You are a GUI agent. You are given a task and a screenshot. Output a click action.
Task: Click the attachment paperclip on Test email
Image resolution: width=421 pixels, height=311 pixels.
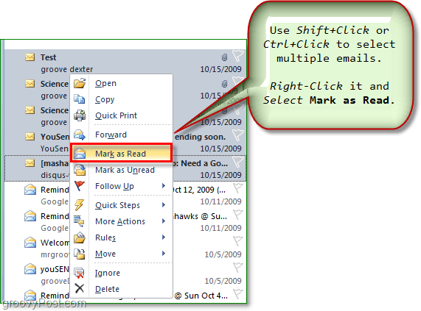click(x=224, y=57)
